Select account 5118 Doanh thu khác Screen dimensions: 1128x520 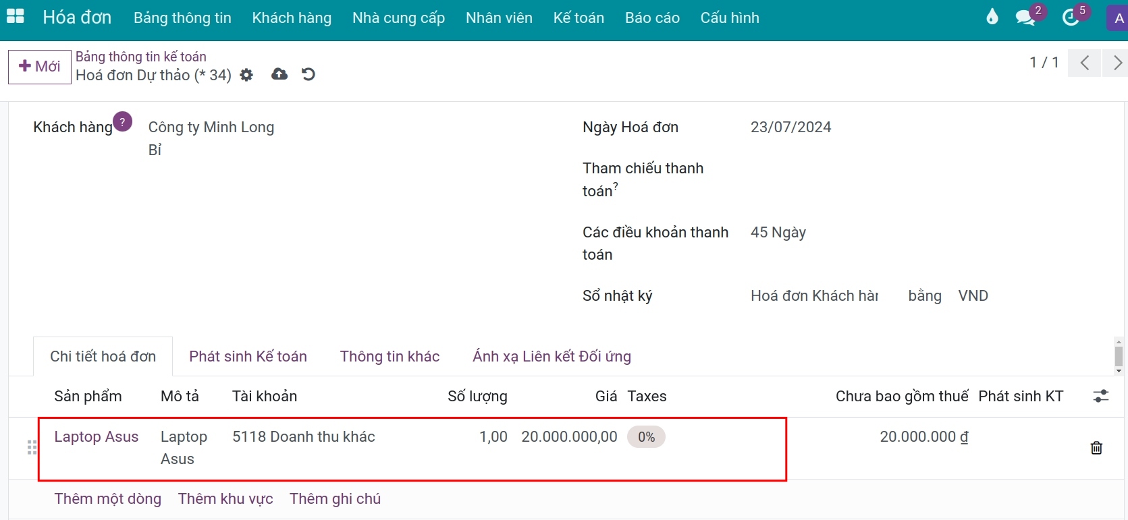coord(304,437)
